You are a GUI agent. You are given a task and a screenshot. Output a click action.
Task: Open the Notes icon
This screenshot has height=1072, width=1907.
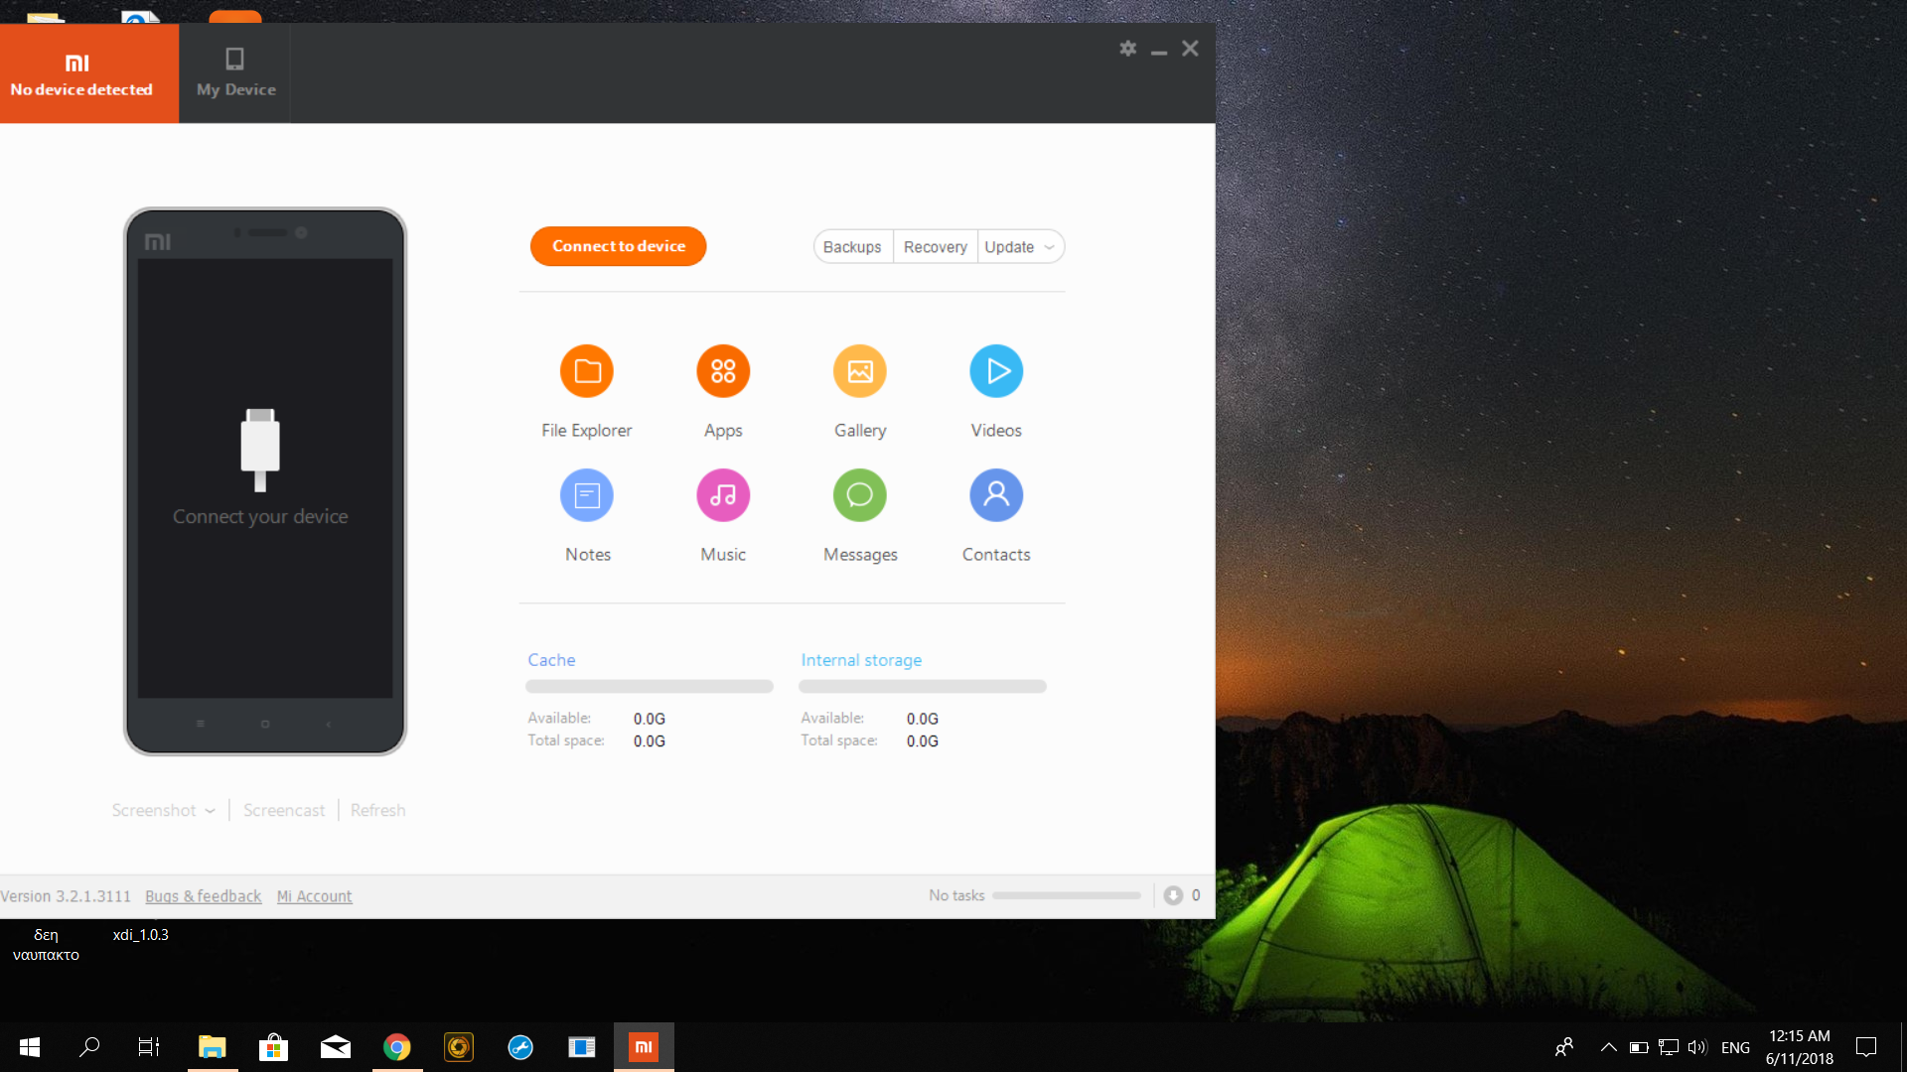(586, 495)
